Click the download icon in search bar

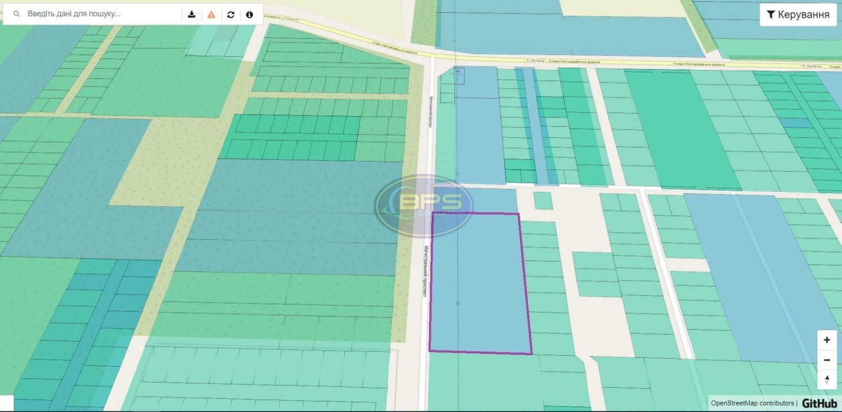pos(192,14)
